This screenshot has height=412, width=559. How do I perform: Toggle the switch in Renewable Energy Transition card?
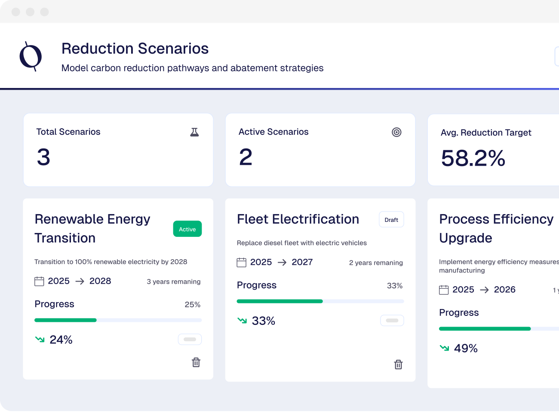pos(190,339)
